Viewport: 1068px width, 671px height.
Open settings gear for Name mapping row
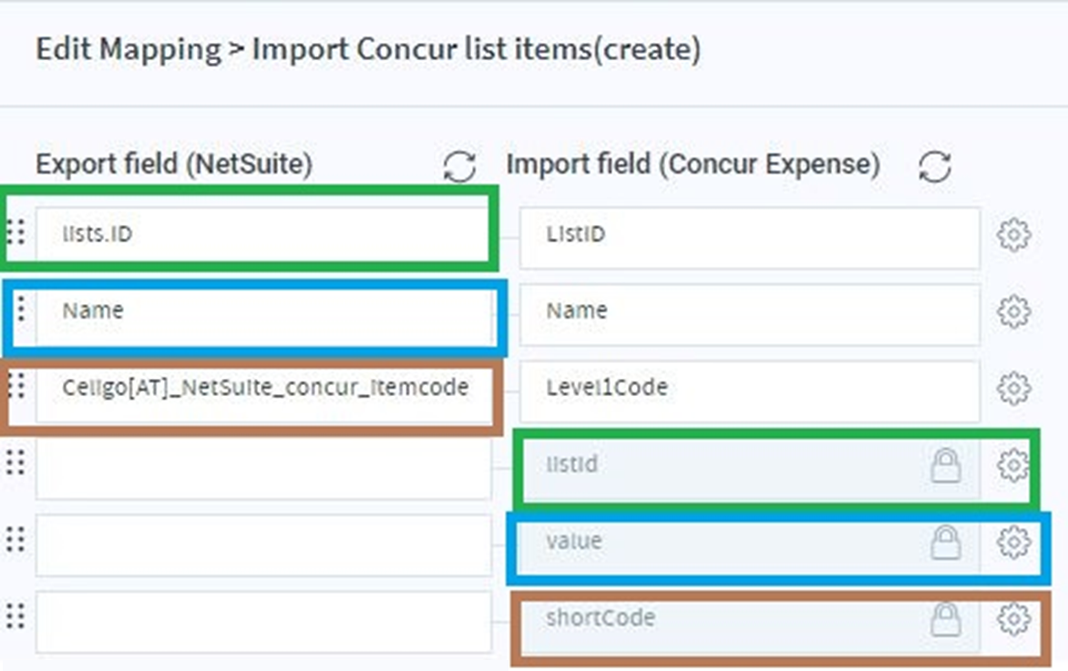1013,311
